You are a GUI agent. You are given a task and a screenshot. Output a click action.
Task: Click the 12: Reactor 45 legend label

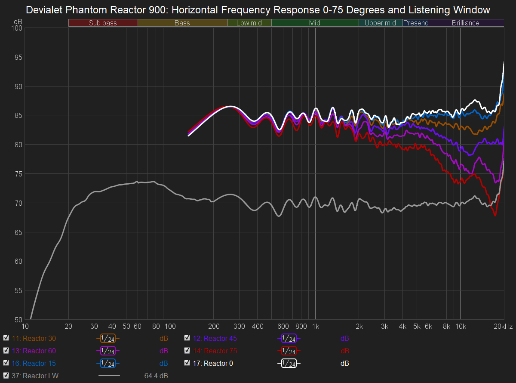[215, 338]
